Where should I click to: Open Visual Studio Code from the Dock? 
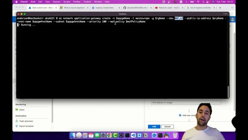[x=133, y=135]
